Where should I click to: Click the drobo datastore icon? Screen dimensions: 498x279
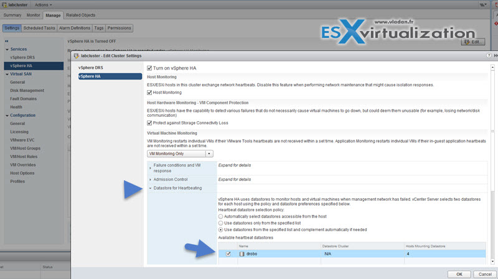(x=242, y=254)
